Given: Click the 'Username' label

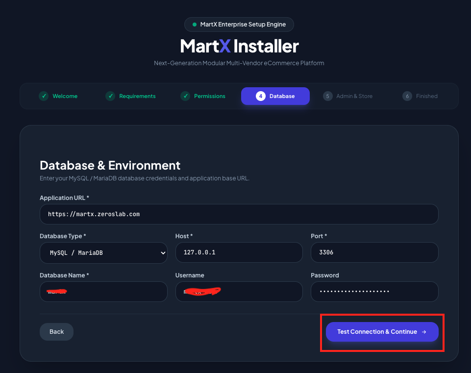Looking at the screenshot, I should [x=190, y=275].
